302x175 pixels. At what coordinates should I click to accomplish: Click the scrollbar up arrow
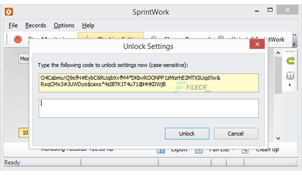click(x=278, y=53)
